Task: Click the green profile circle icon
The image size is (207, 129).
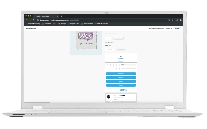Action: click(181, 20)
